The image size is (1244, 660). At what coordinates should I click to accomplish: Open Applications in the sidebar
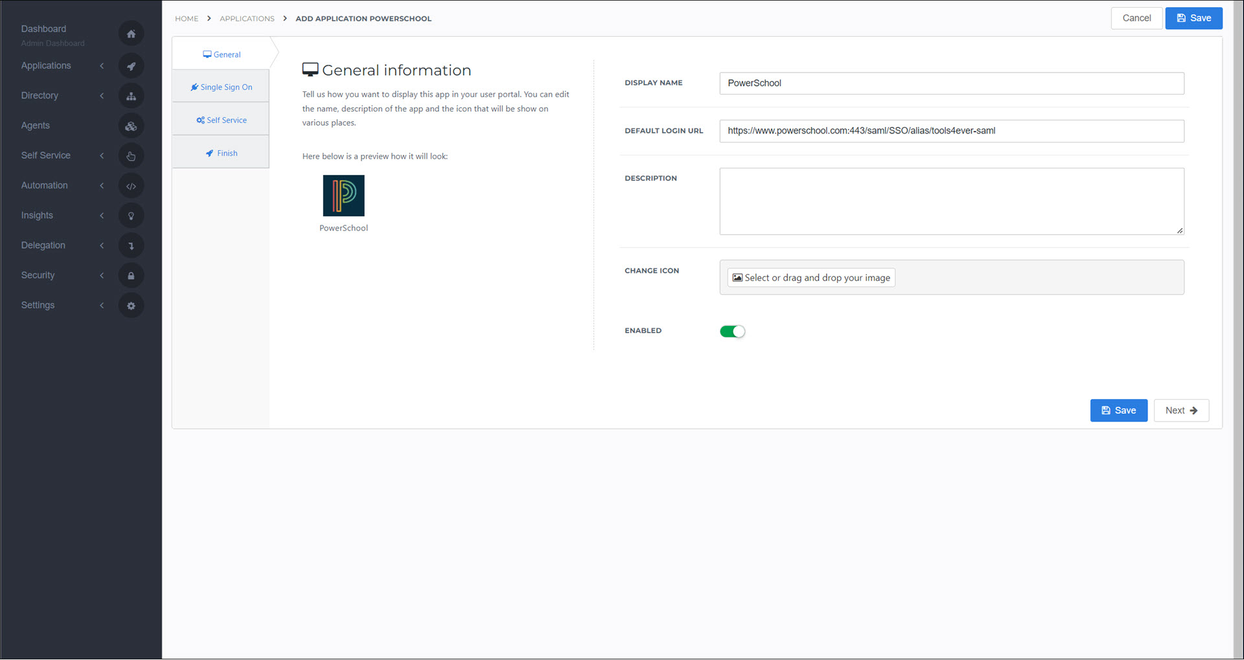46,65
